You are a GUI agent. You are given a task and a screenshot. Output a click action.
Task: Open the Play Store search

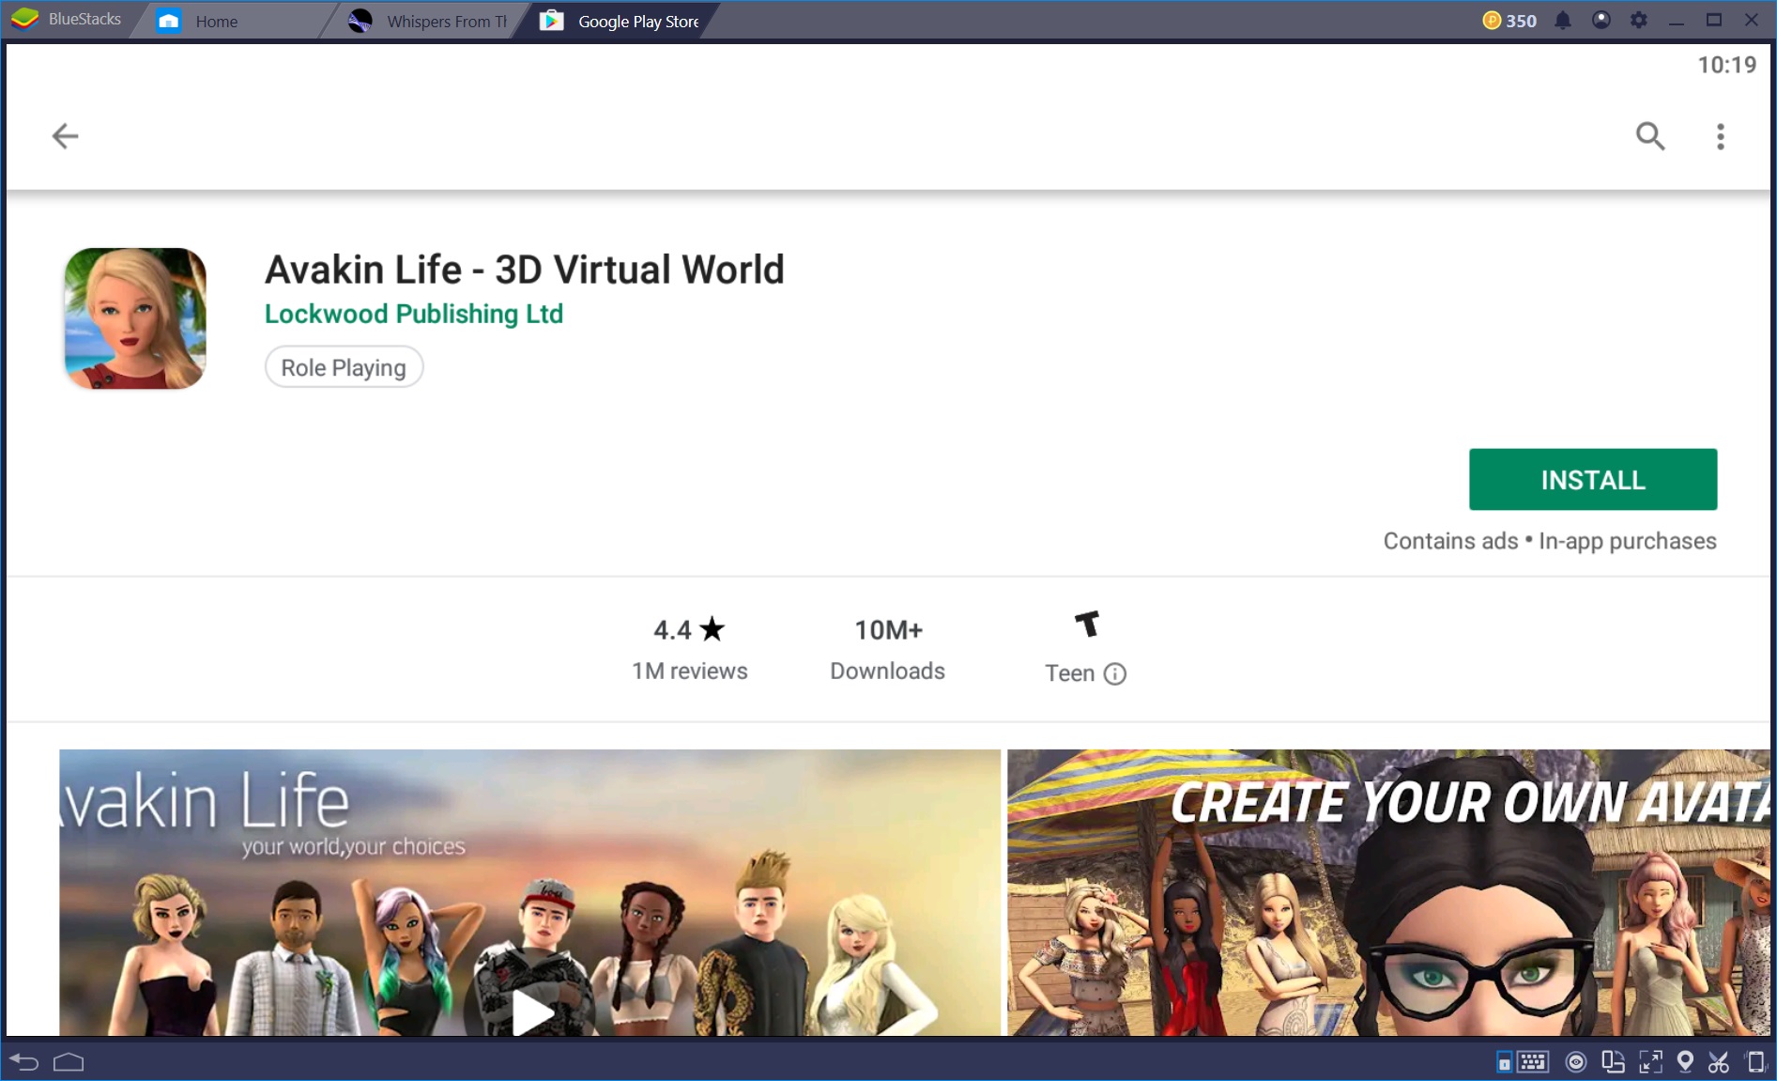[x=1650, y=136]
